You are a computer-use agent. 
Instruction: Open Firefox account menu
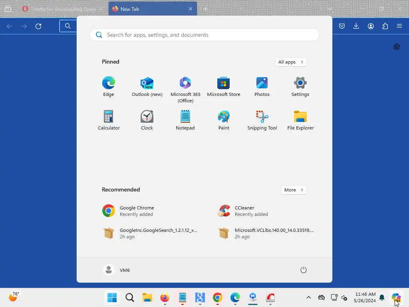(x=371, y=26)
